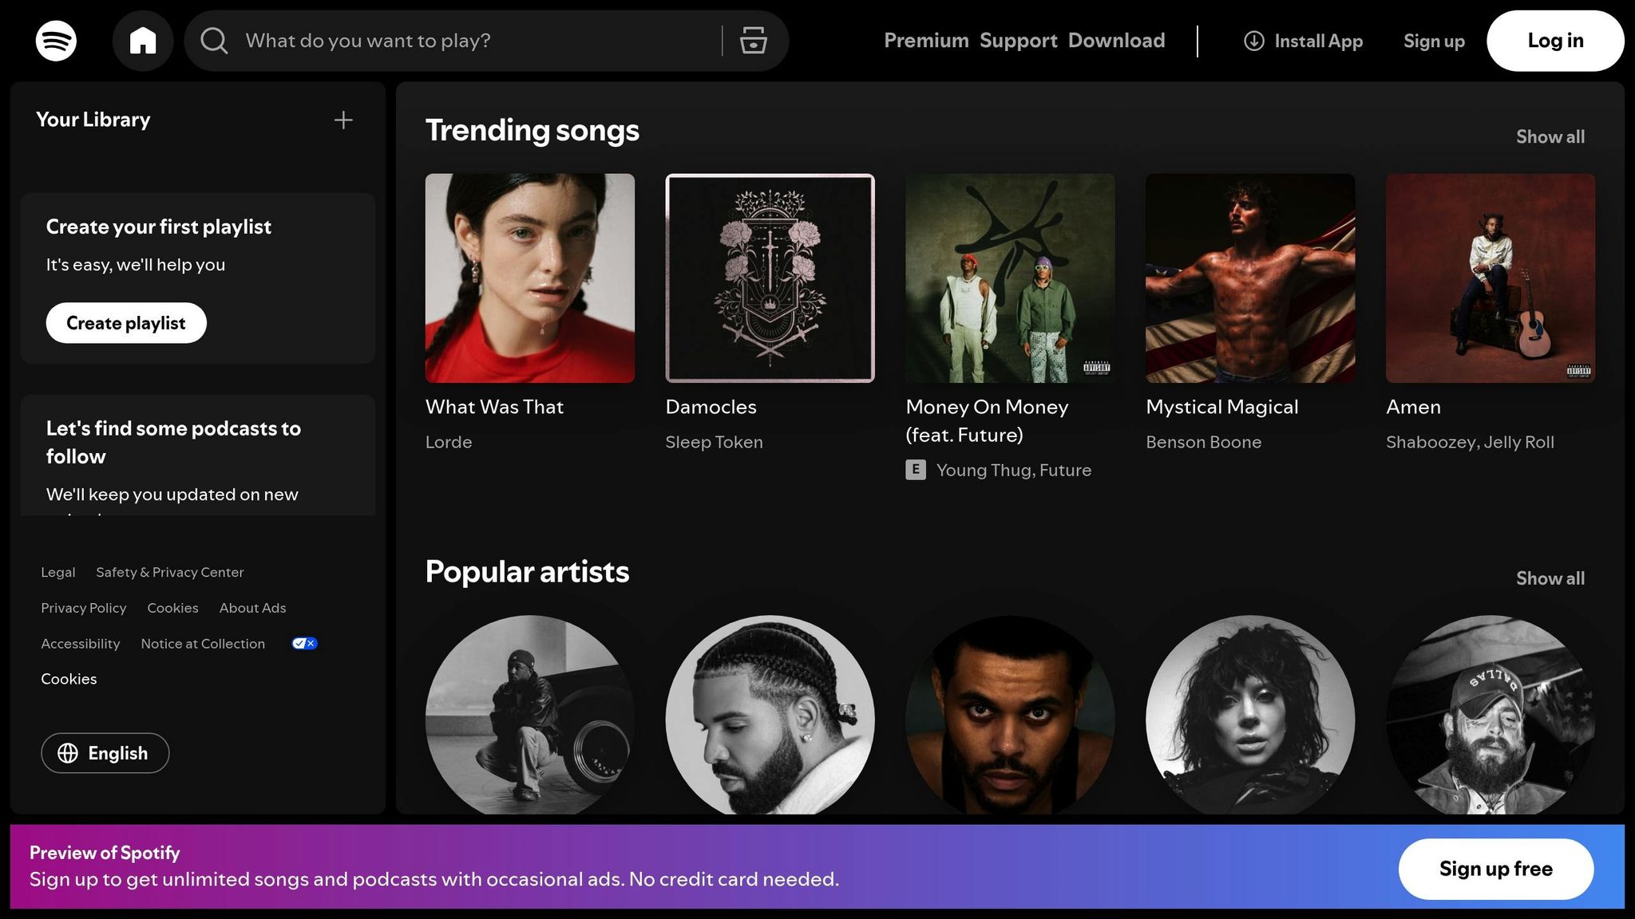The width and height of the screenshot is (1635, 919).
Task: Open Amen cover art
Action: (x=1491, y=278)
